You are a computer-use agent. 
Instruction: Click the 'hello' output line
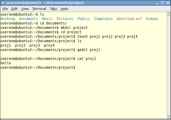point(6,63)
